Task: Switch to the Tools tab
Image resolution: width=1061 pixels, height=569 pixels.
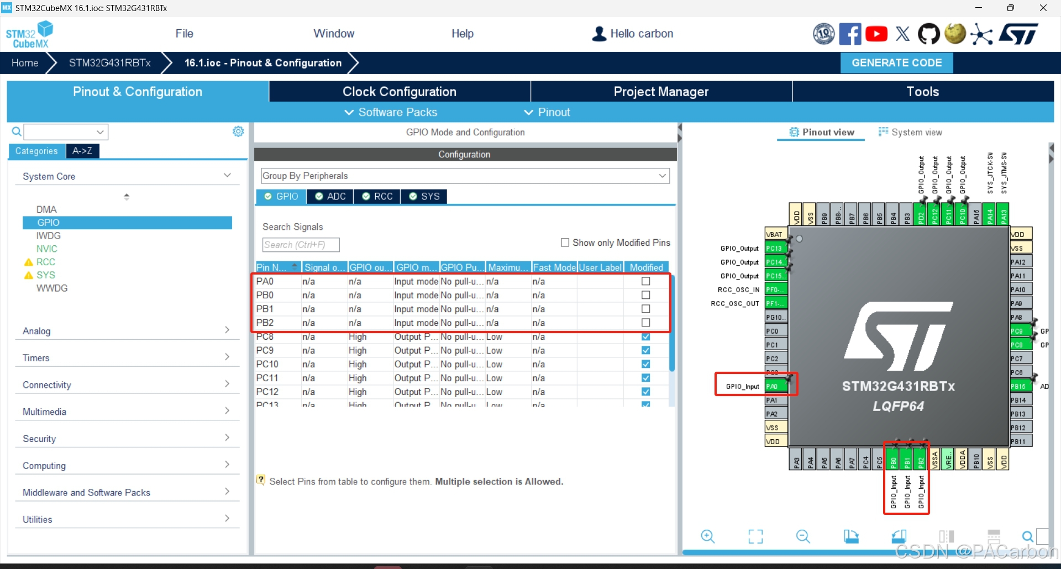Action: [923, 92]
